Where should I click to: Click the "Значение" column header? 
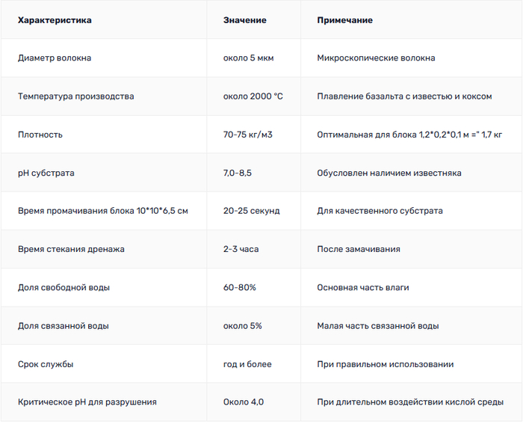(244, 20)
